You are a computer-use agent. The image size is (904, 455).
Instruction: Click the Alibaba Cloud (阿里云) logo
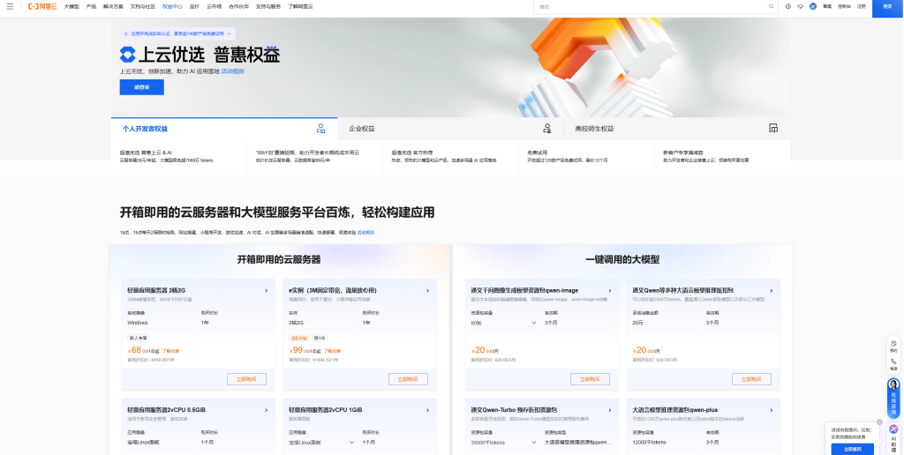point(40,6)
